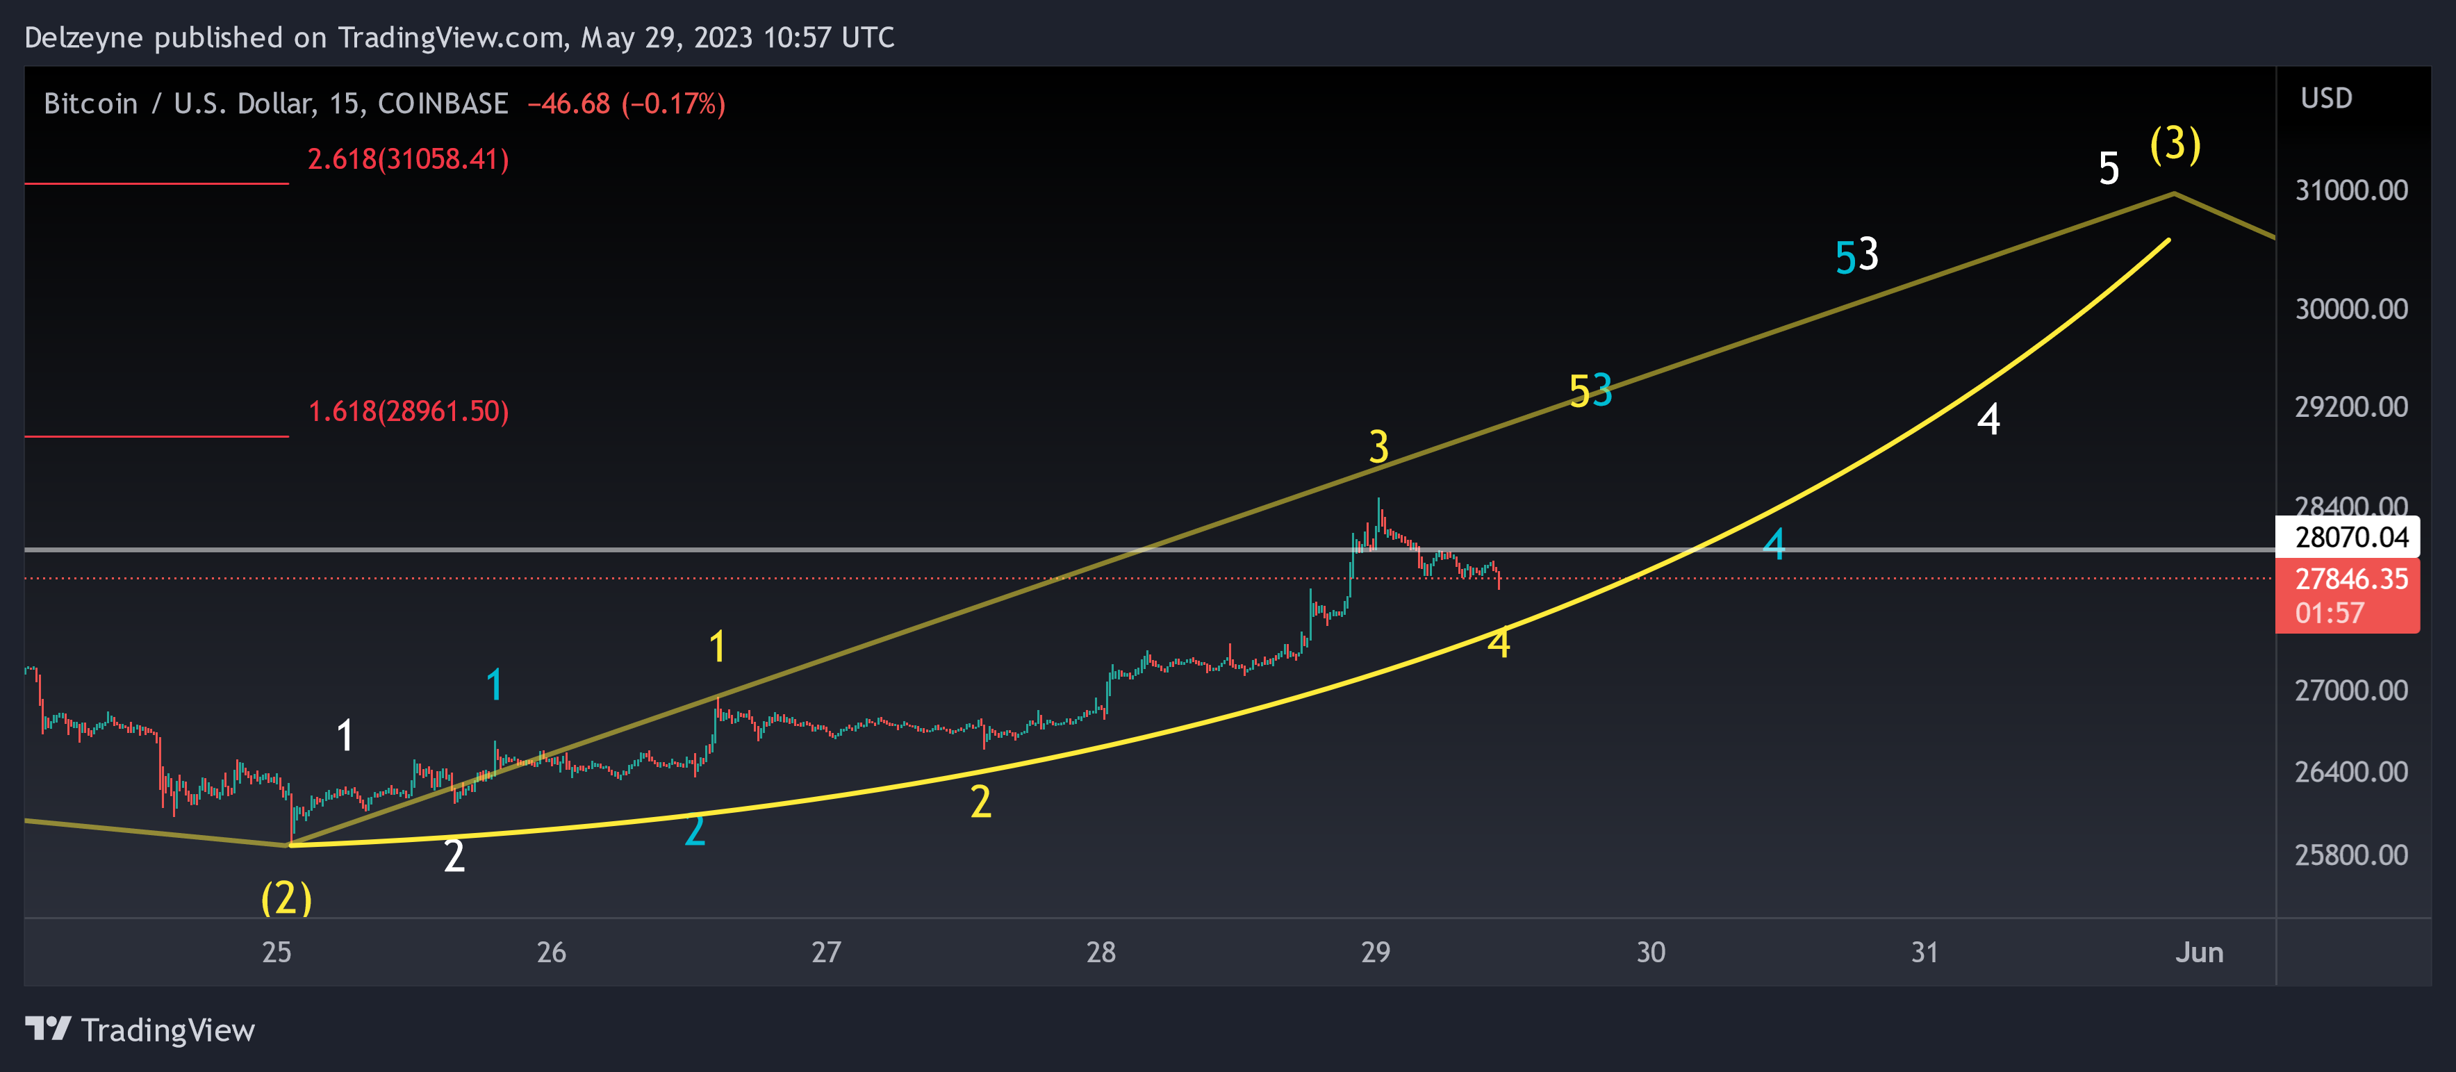The width and height of the screenshot is (2456, 1072).
Task: Click the white wave label 5 near top
Action: tap(2109, 169)
